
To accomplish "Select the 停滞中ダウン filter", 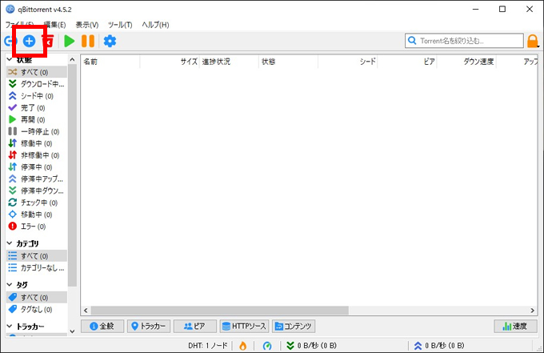I will [x=37, y=191].
